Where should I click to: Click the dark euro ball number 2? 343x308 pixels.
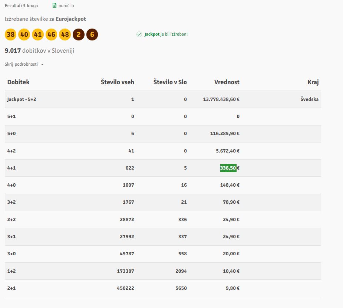pos(79,35)
